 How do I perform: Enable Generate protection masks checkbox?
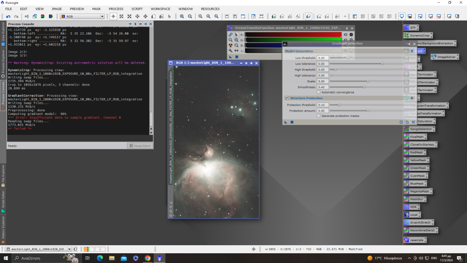coord(318,116)
